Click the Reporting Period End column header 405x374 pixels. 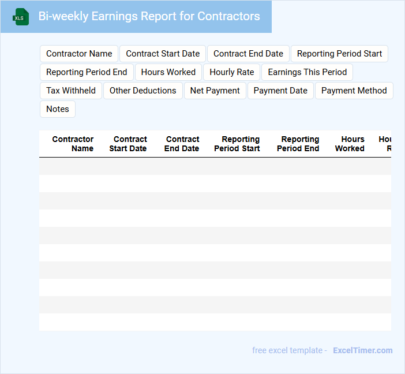click(x=298, y=144)
